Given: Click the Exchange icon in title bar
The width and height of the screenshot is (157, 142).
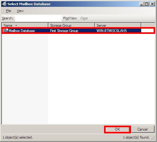Looking at the screenshot, I should tap(4, 4).
